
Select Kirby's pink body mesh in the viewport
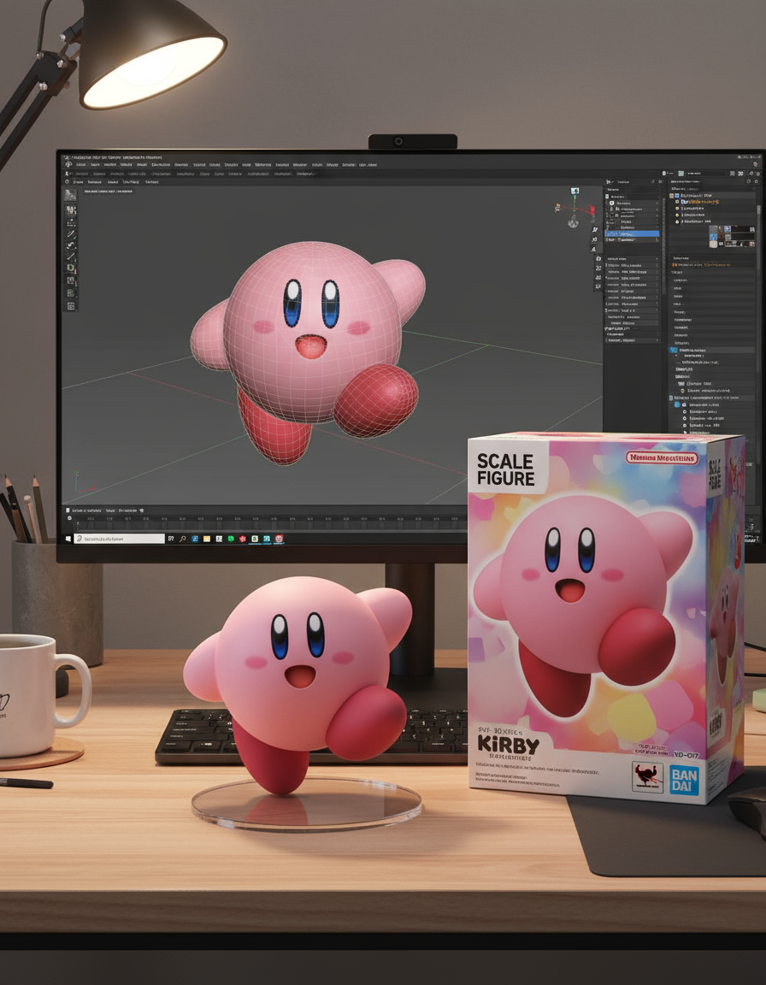tap(312, 332)
